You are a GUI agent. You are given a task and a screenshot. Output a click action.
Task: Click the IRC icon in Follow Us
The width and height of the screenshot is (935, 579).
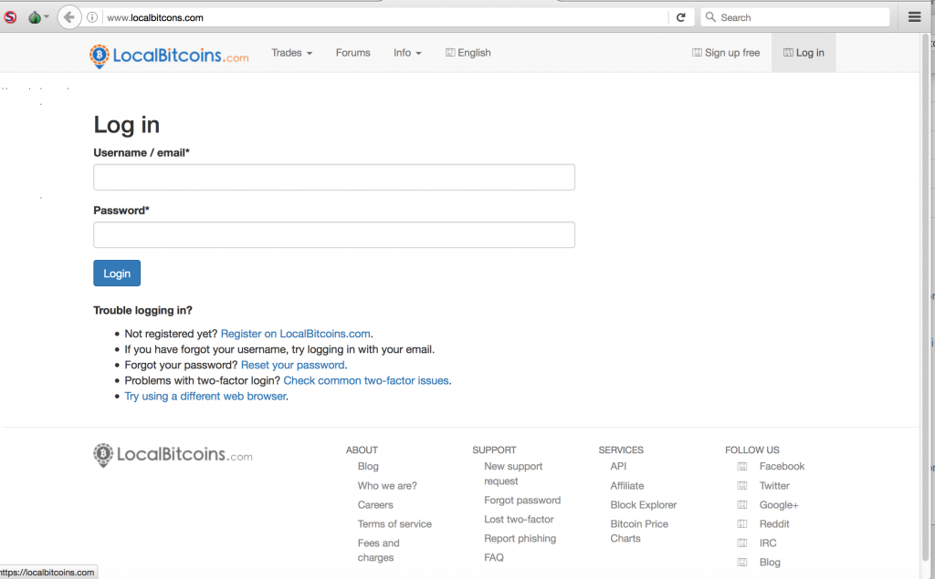coord(741,543)
